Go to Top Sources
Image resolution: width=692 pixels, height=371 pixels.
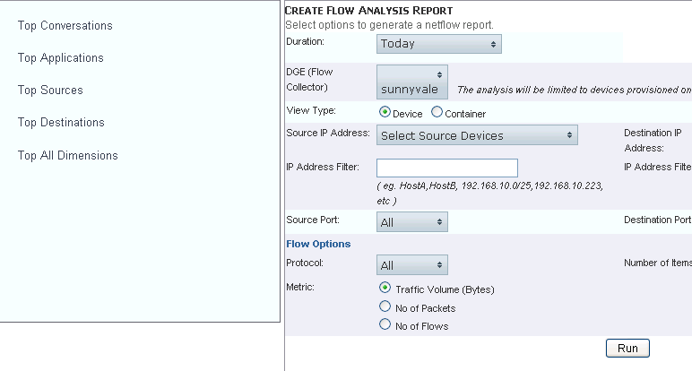50,91
